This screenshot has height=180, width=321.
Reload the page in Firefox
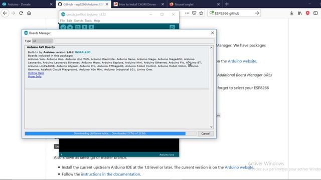click(x=21, y=13)
